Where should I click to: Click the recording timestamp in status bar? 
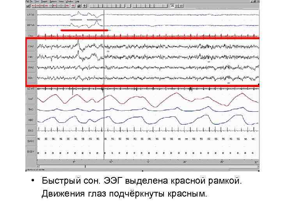35,170
